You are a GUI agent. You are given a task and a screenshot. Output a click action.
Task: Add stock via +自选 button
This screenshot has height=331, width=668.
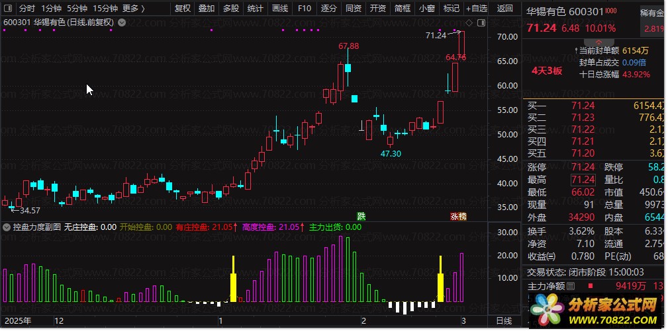477,8
